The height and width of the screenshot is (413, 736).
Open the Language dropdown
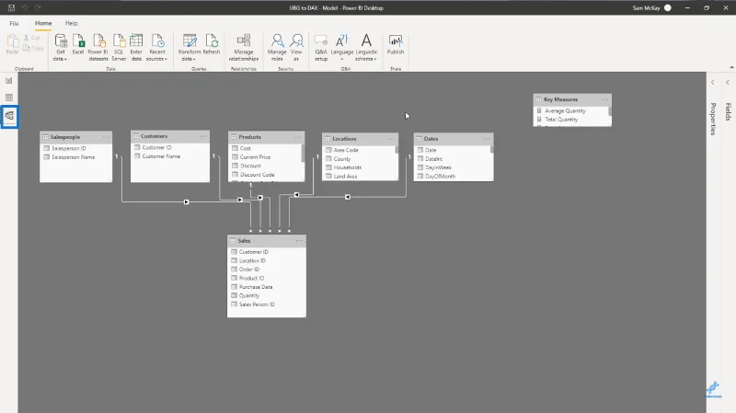(342, 48)
